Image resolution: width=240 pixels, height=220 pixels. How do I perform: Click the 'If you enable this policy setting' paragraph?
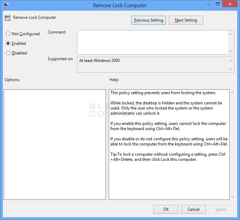coord(168,126)
